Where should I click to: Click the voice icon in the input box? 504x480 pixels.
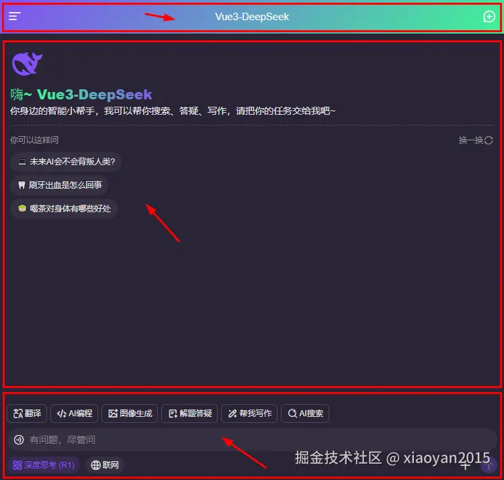coord(19,440)
